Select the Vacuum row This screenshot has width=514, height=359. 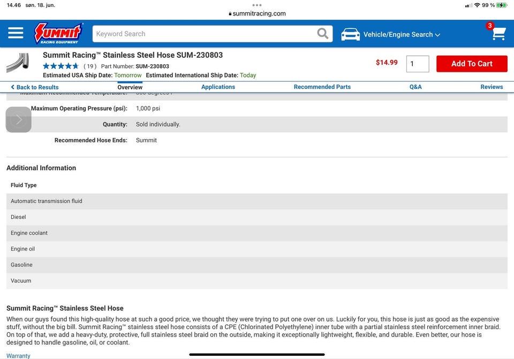[x=257, y=281]
